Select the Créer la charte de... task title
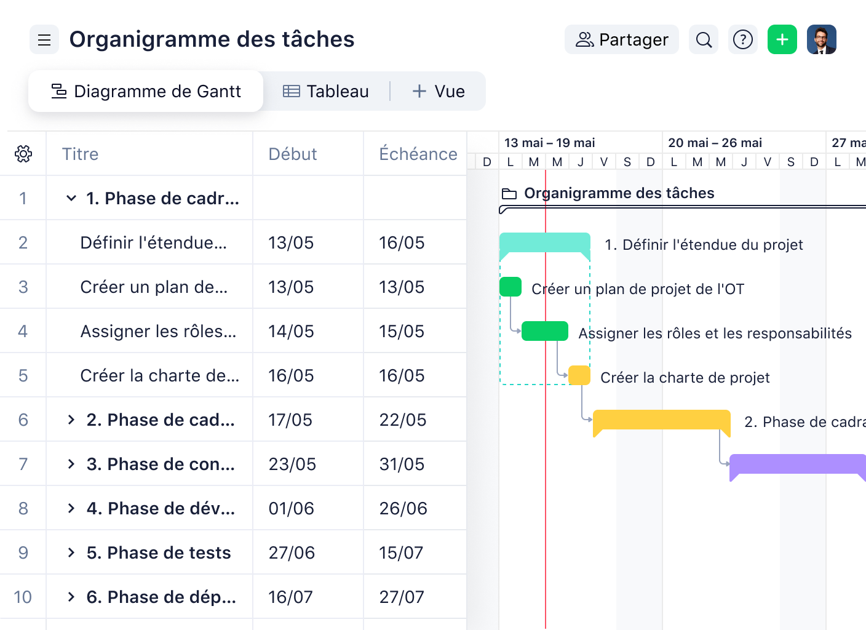Viewport: 866px width, 630px height. tap(160, 376)
